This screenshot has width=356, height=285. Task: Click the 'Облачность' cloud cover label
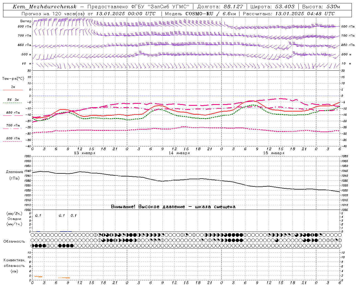click(x=14, y=241)
